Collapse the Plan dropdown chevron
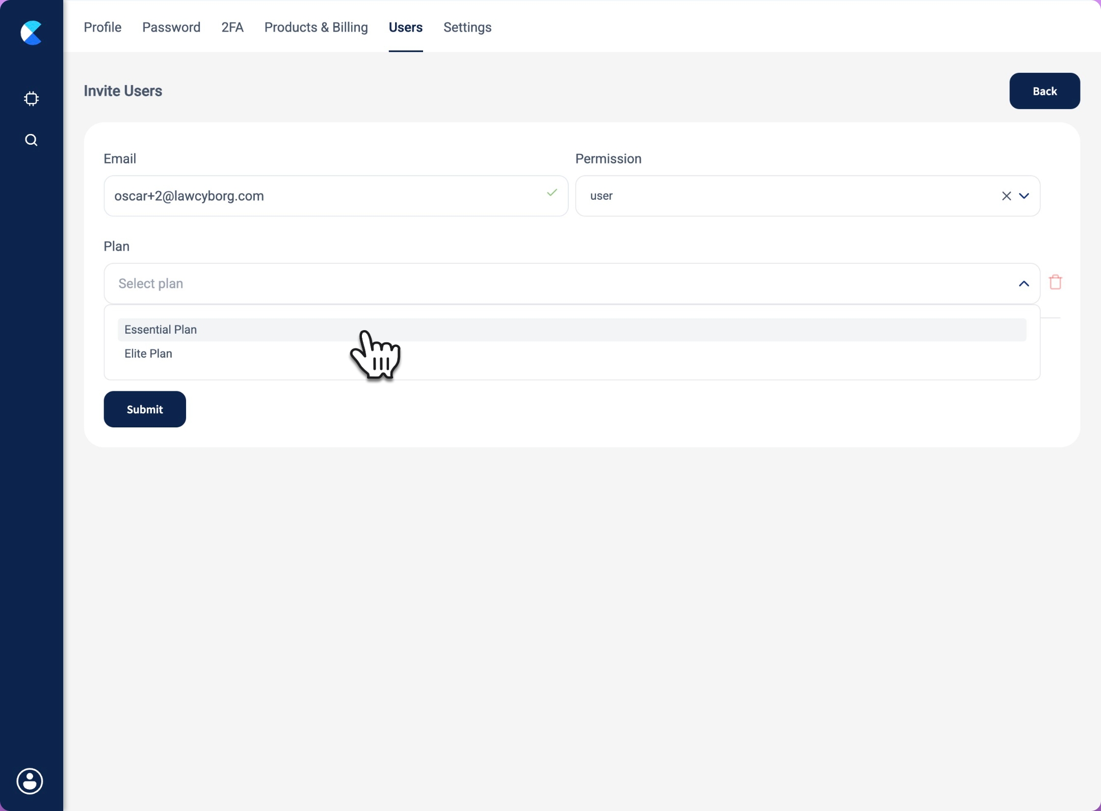The width and height of the screenshot is (1101, 811). (x=1024, y=284)
